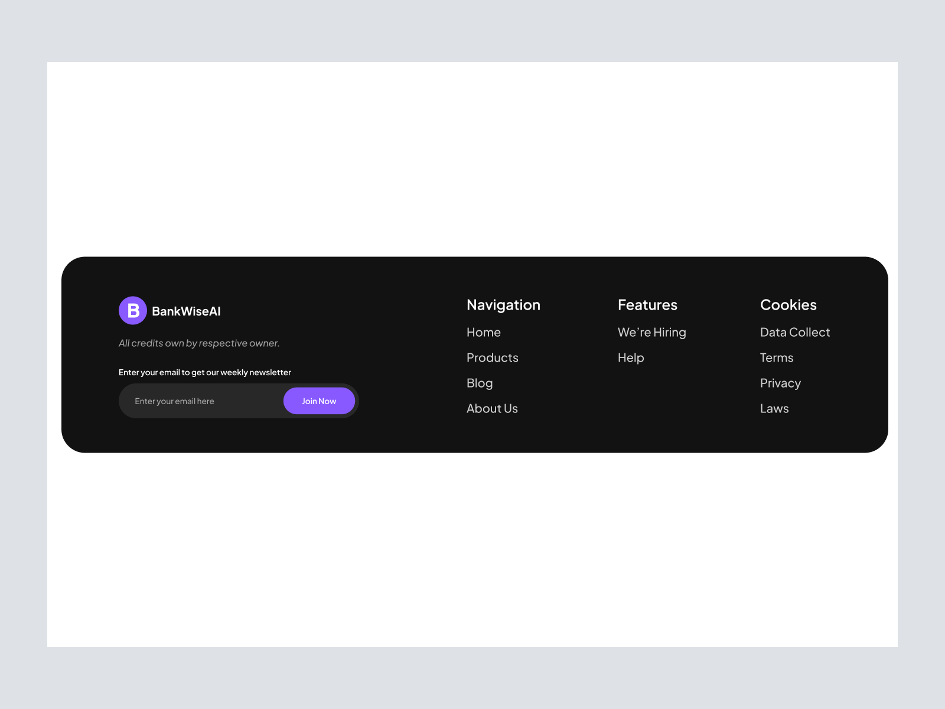Open the Data Collect link

[795, 333]
